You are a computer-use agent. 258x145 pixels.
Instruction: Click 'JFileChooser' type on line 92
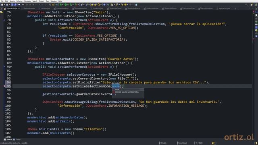[54, 75]
